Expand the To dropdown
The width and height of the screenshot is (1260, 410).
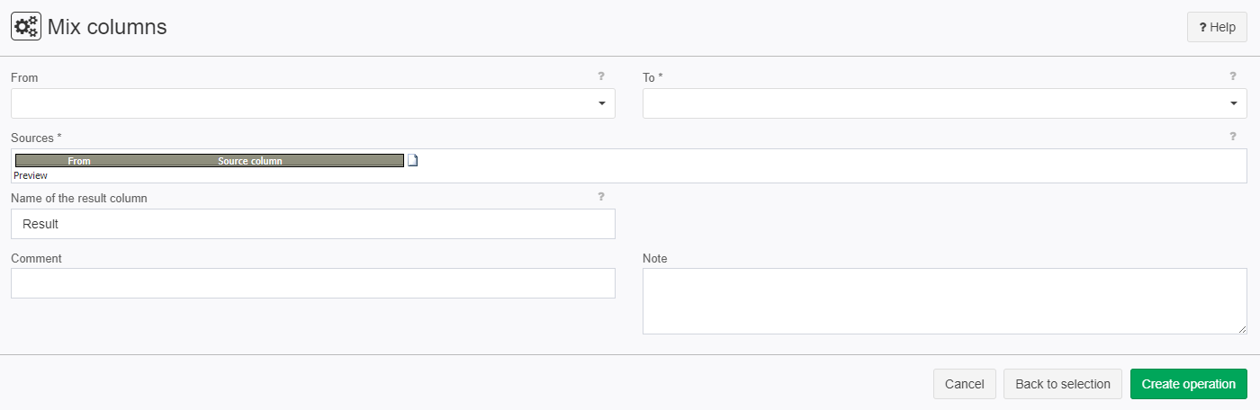click(x=945, y=103)
